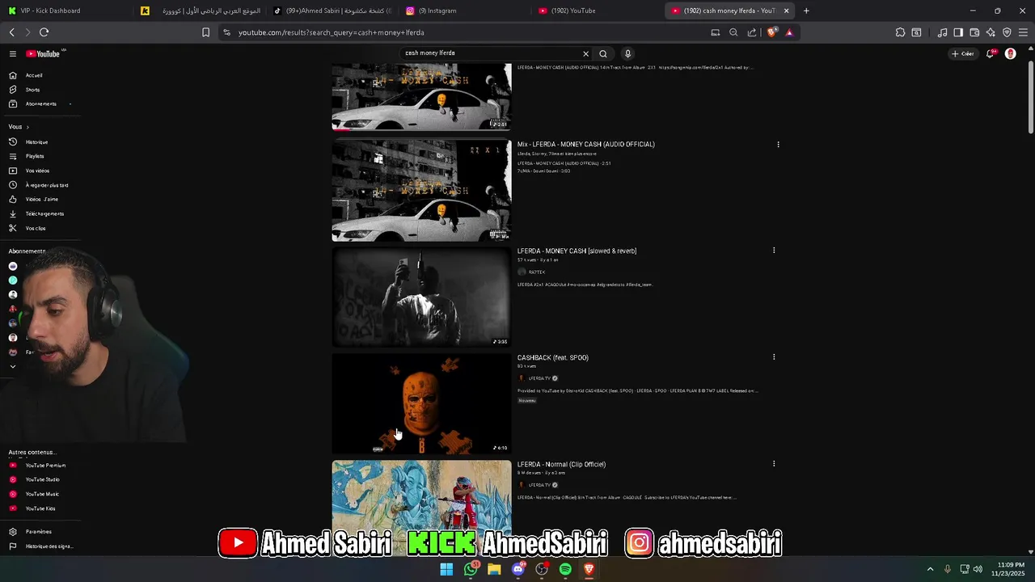This screenshot has width=1035, height=582.
Task: Click the zoom magnifier in the address bar
Action: 733,32
